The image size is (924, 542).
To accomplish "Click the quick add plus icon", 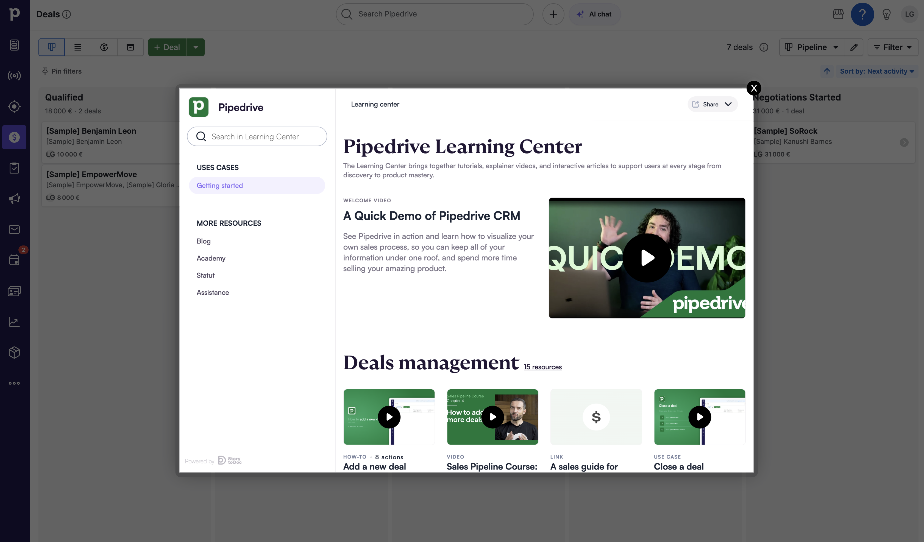I will (553, 14).
